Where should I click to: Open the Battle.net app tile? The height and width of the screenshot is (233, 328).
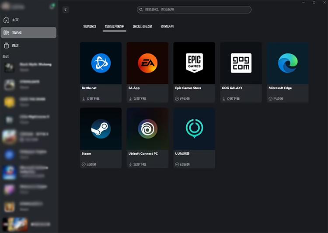tap(101, 63)
